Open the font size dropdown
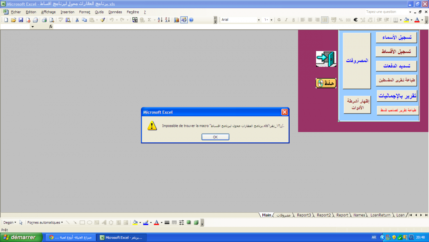Screen dimensions: 429x242 271,20
